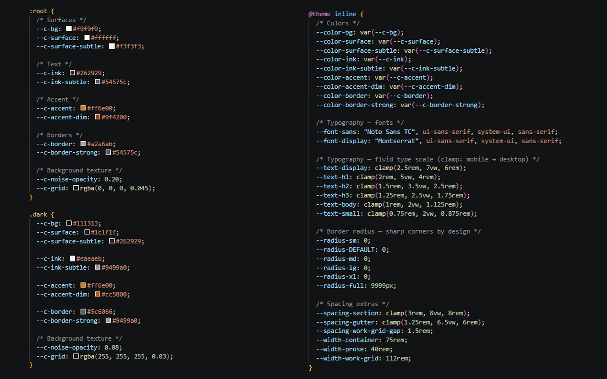Click the :root --c-accent orange color swatch
The width and height of the screenshot is (607, 379).
click(x=83, y=108)
